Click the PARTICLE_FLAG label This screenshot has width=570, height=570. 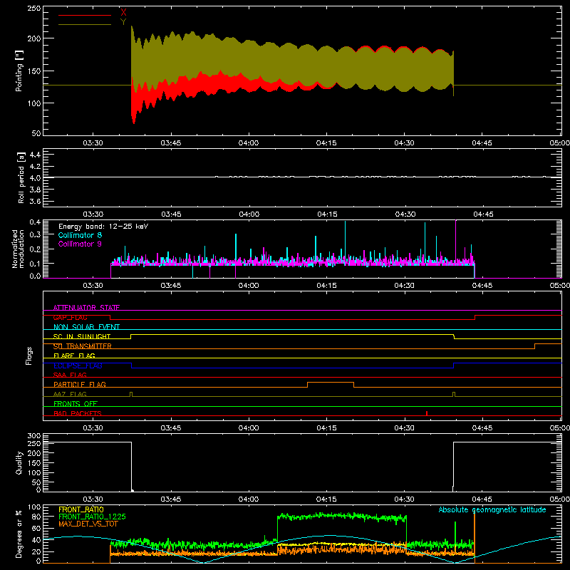[80, 384]
